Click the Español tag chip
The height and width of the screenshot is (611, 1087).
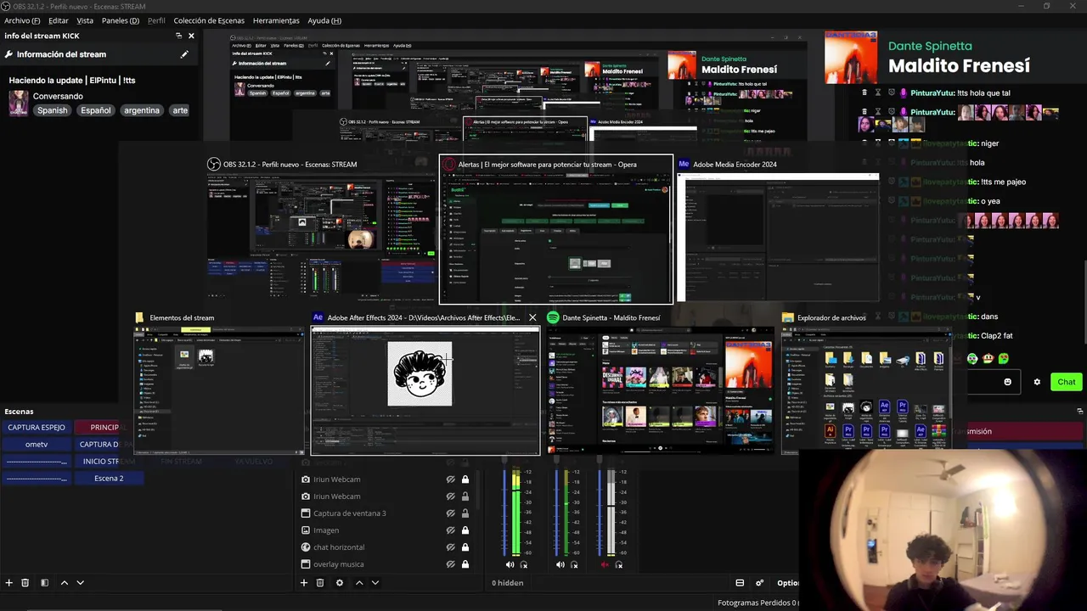pos(96,110)
